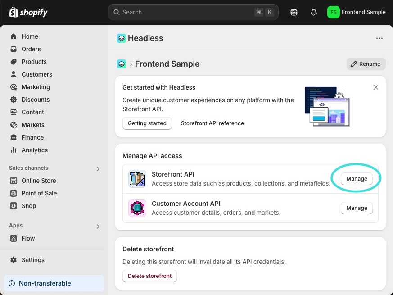Viewport: 393px width, 295px height.
Task: Click the Headless breadcrumb icon
Action: (122, 64)
